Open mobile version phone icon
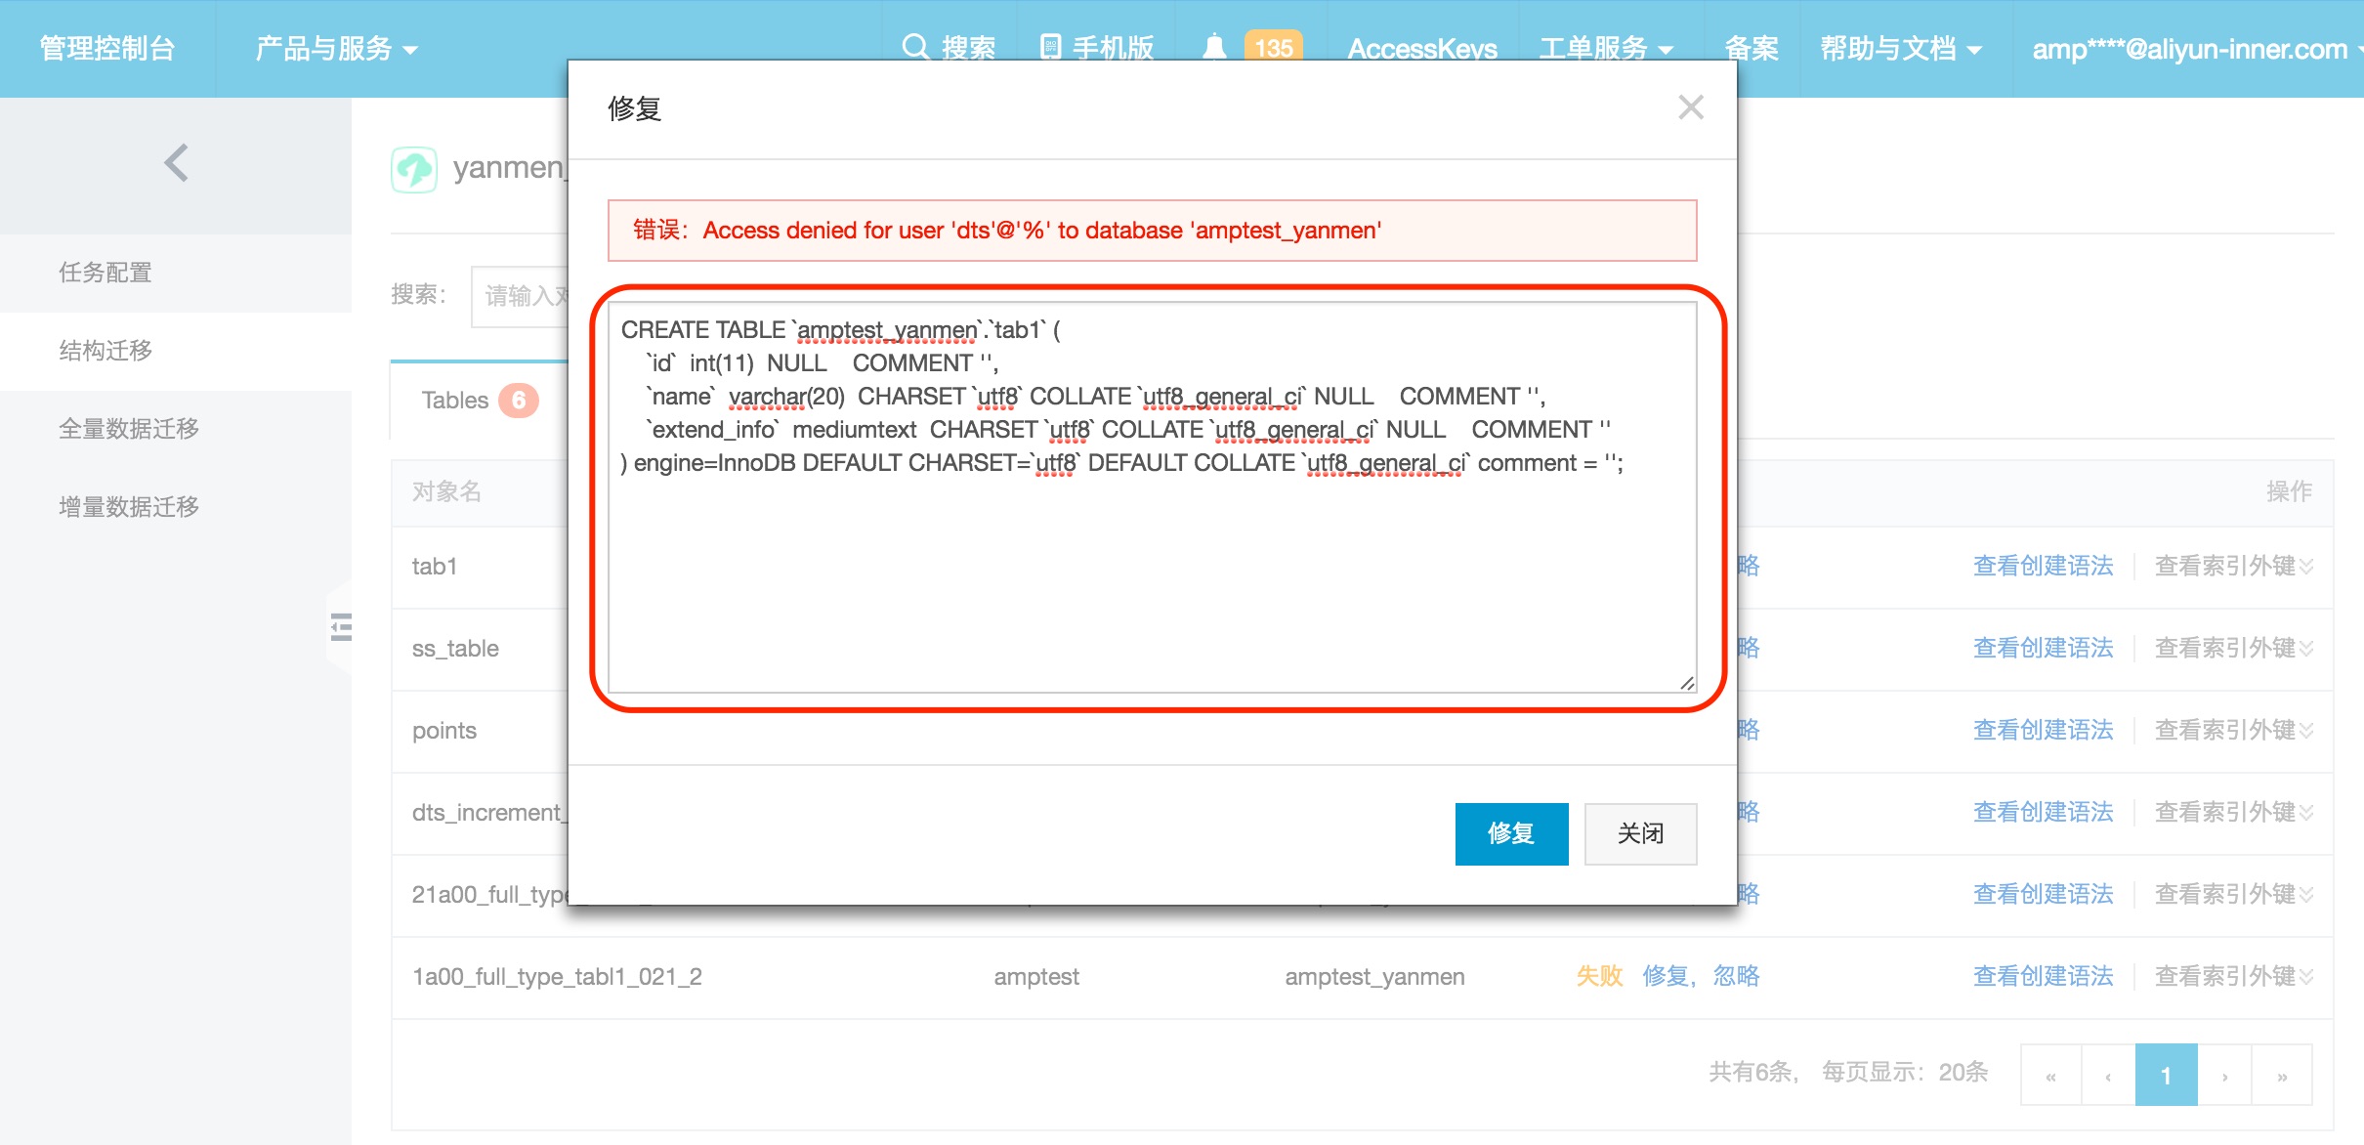 tap(1050, 47)
